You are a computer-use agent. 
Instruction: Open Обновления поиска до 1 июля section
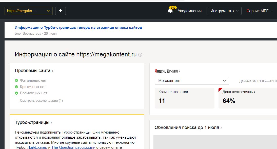click(187, 127)
